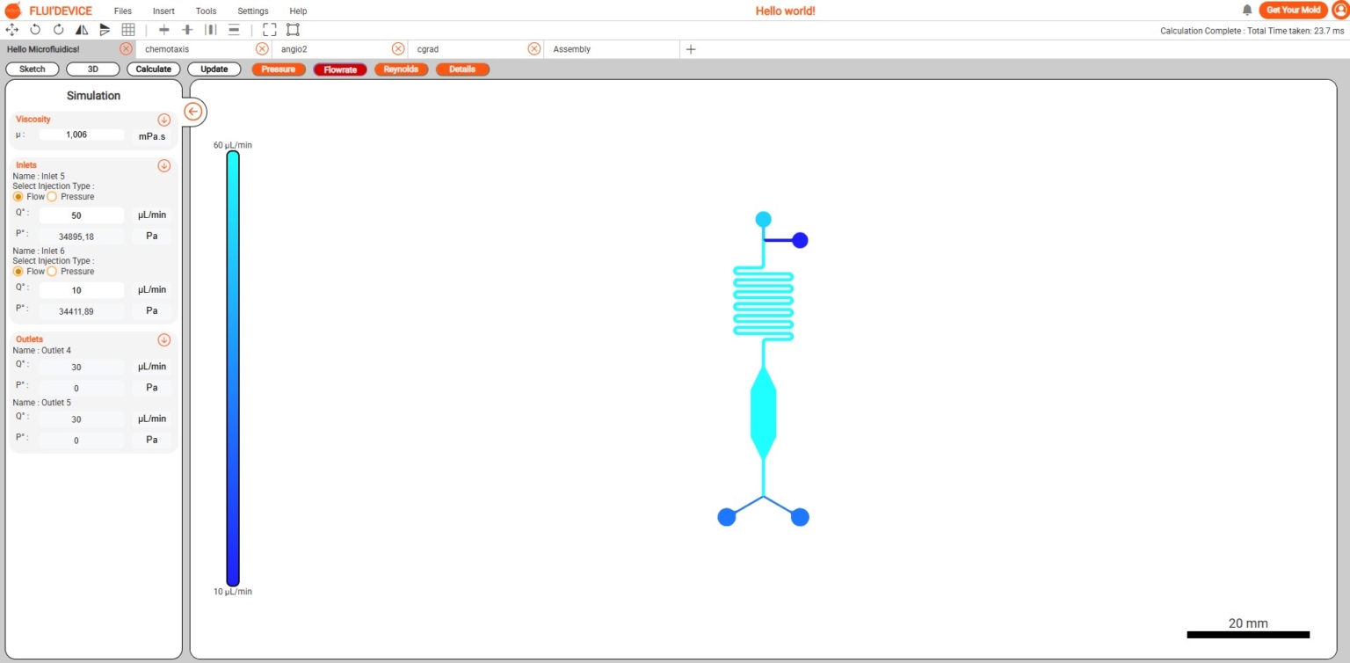Select the pan/move tool
1350x663 pixels.
[12, 30]
